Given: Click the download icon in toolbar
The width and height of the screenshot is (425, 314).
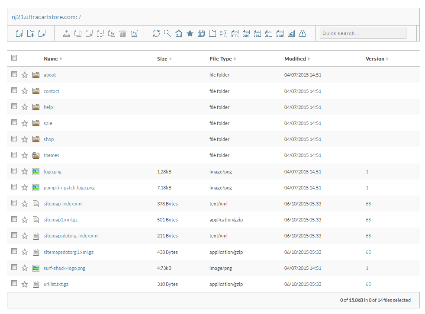Looking at the screenshot, I should pos(66,33).
